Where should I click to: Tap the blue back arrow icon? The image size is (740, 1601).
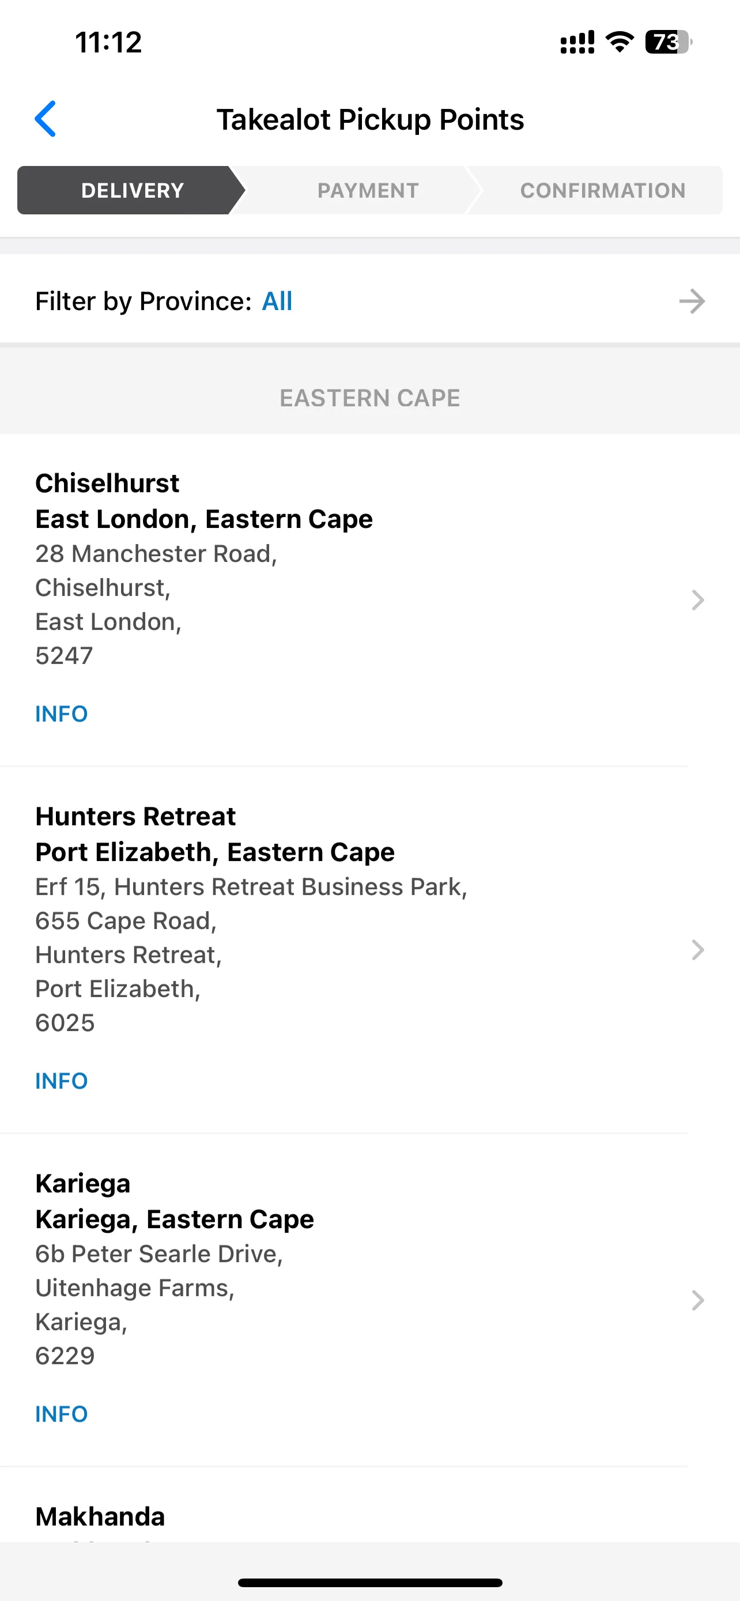point(46,119)
